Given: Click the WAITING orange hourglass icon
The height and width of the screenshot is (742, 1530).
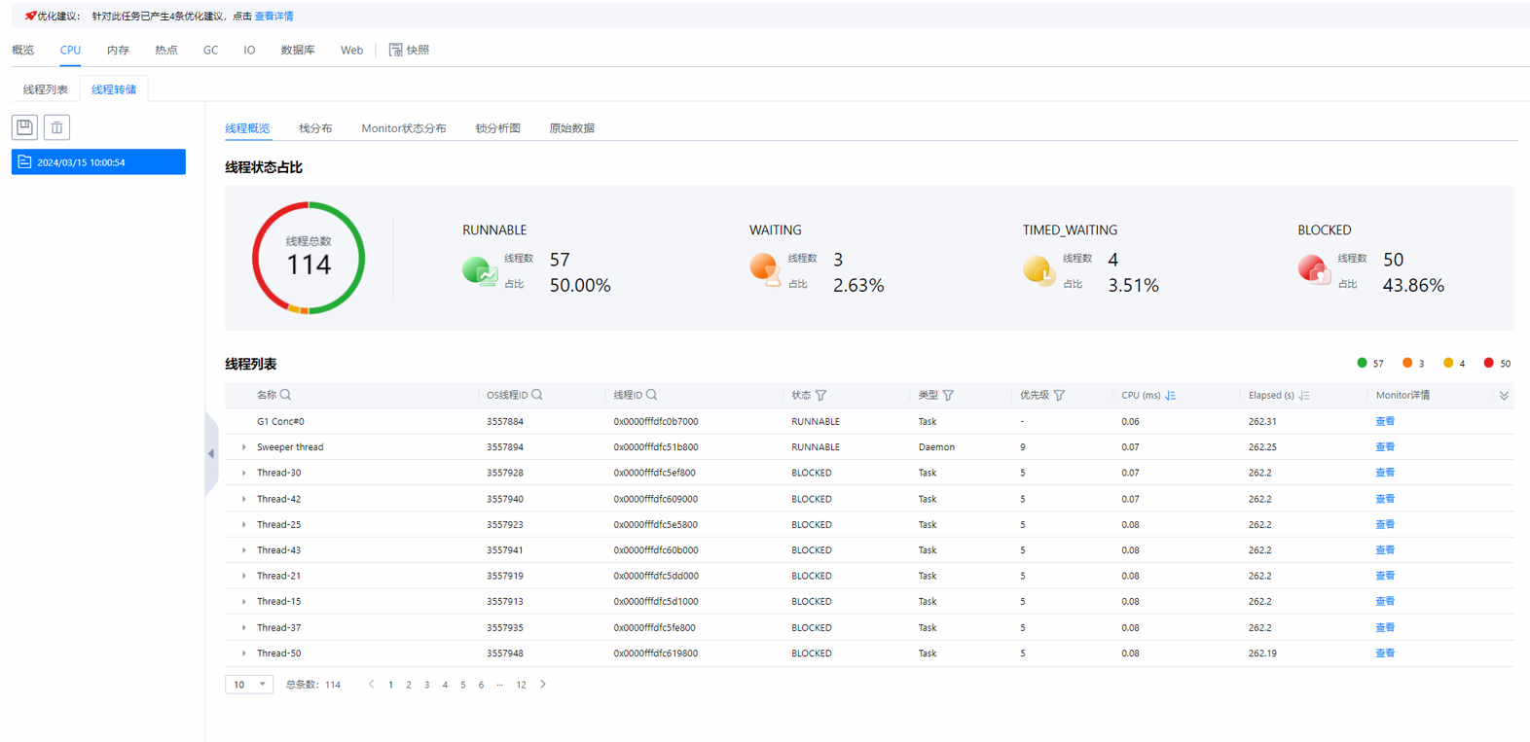Looking at the screenshot, I should pos(766,269).
